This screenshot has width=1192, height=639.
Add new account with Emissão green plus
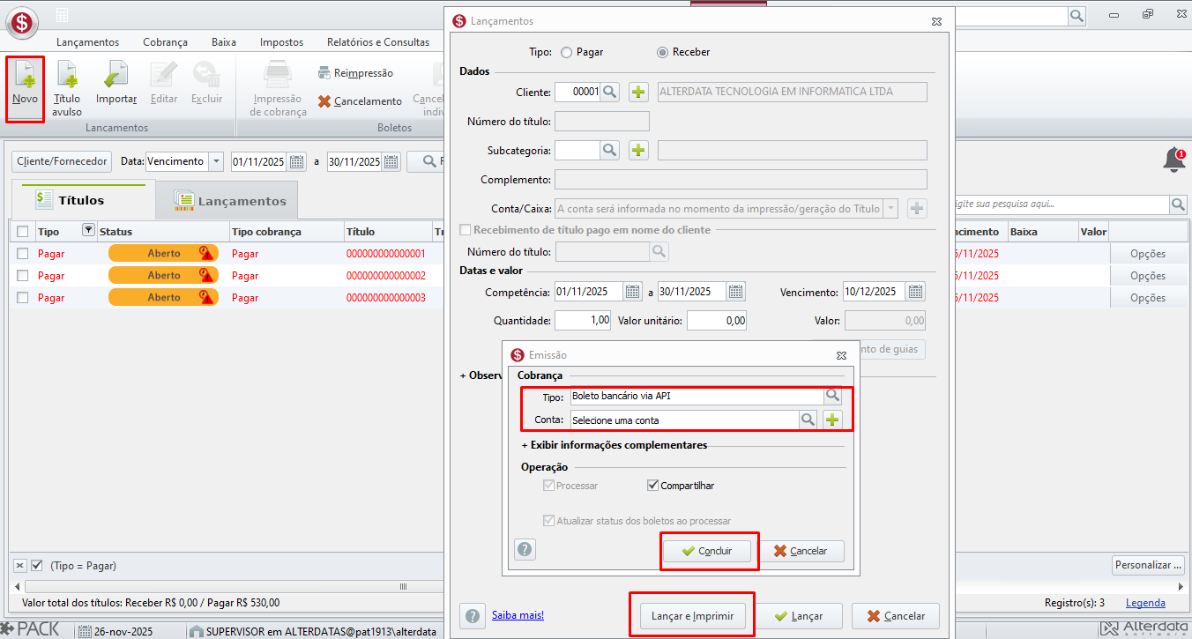(x=832, y=420)
